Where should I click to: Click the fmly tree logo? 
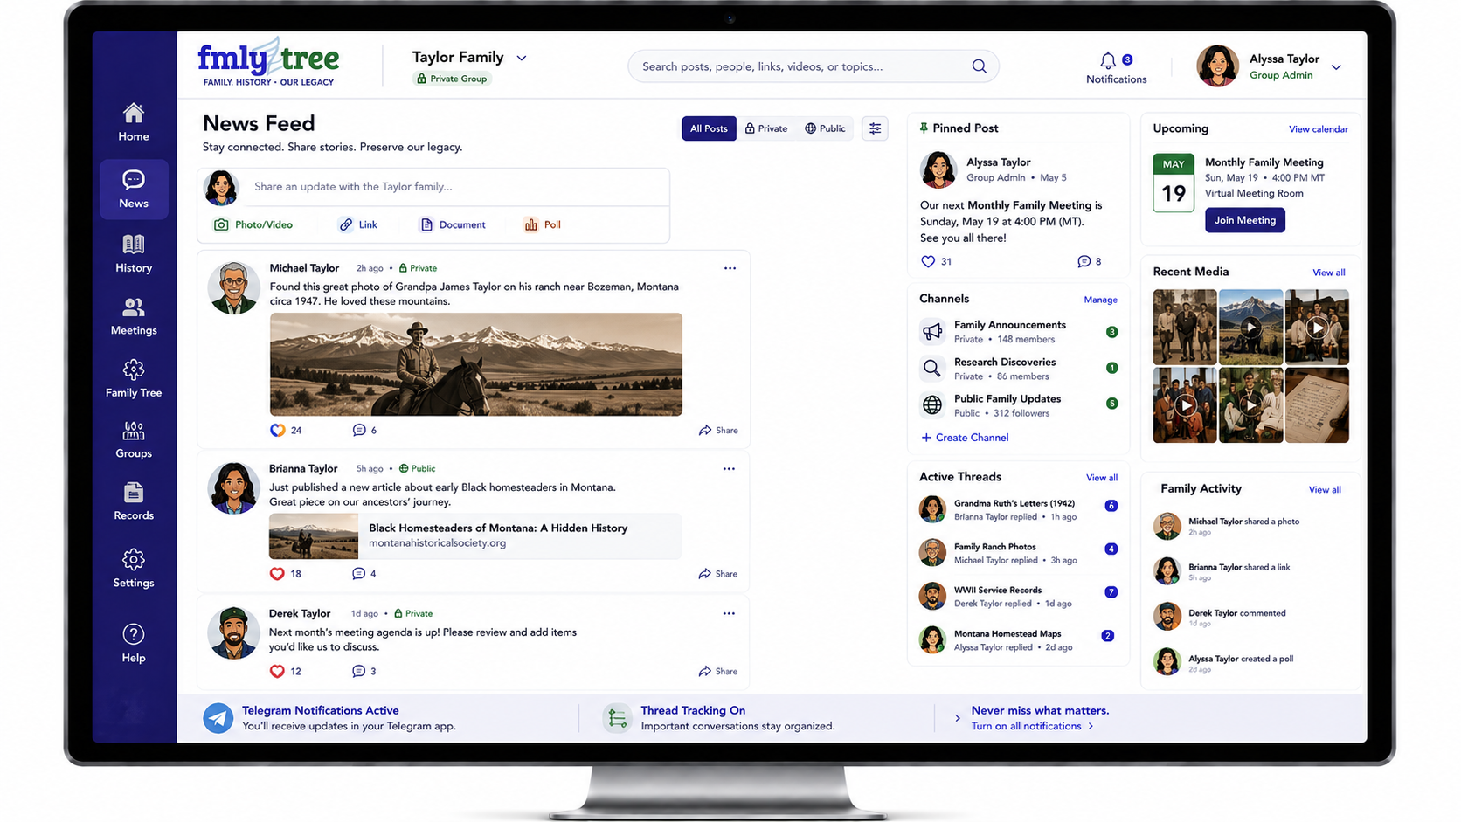pyautogui.click(x=268, y=62)
